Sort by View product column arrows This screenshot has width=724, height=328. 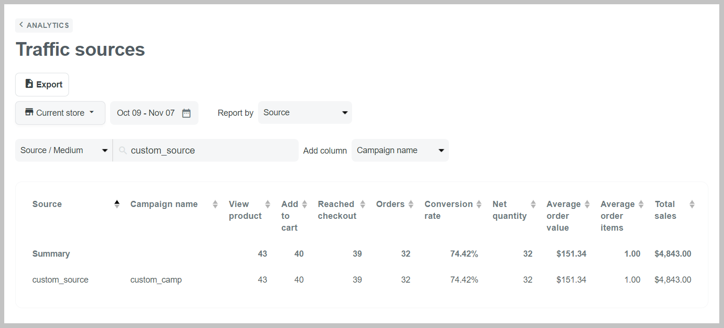click(267, 204)
